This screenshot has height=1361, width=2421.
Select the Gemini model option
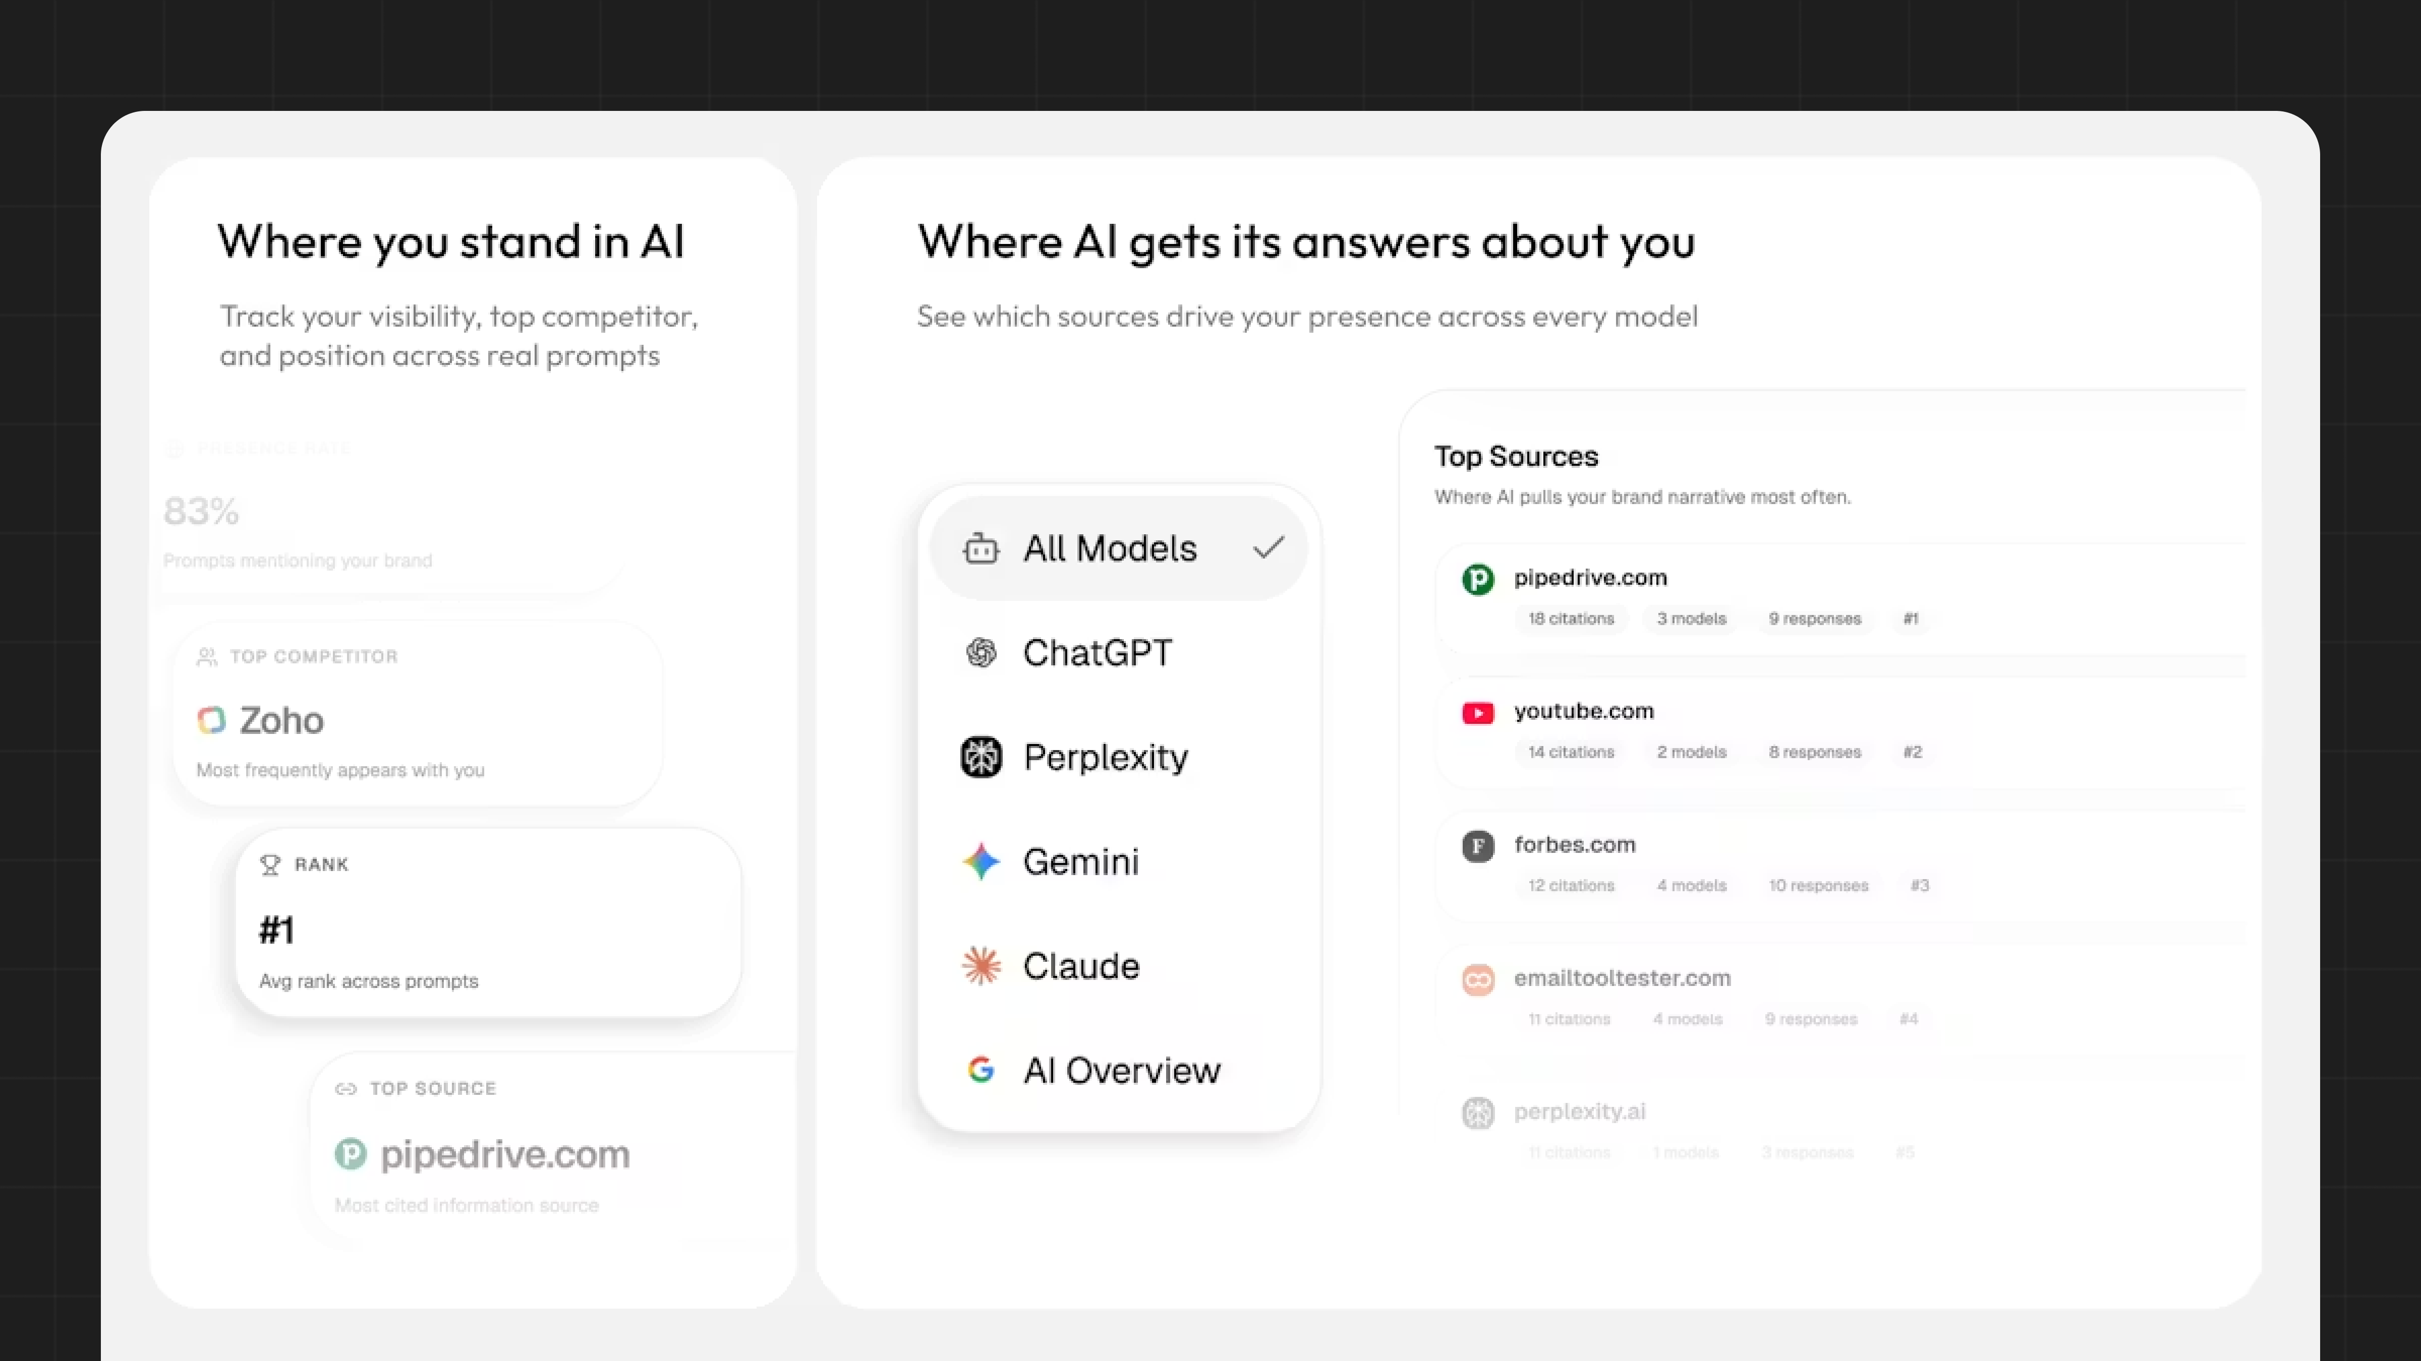[1081, 861]
